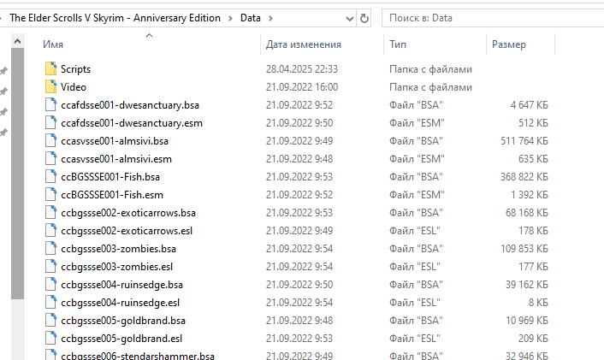The image size is (604, 360).
Task: Select ccafdsse001-dwesanctuary.esm file name
Action: click(132, 123)
